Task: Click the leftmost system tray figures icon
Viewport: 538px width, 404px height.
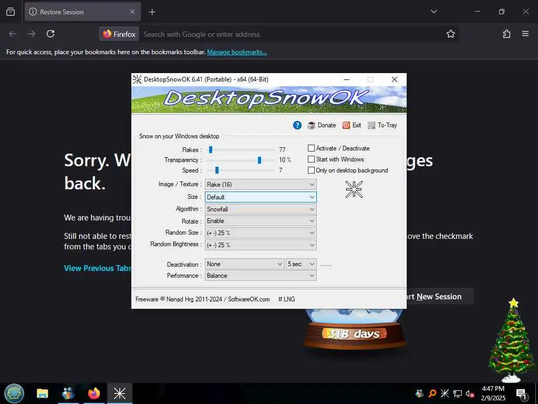Action: pos(419,393)
